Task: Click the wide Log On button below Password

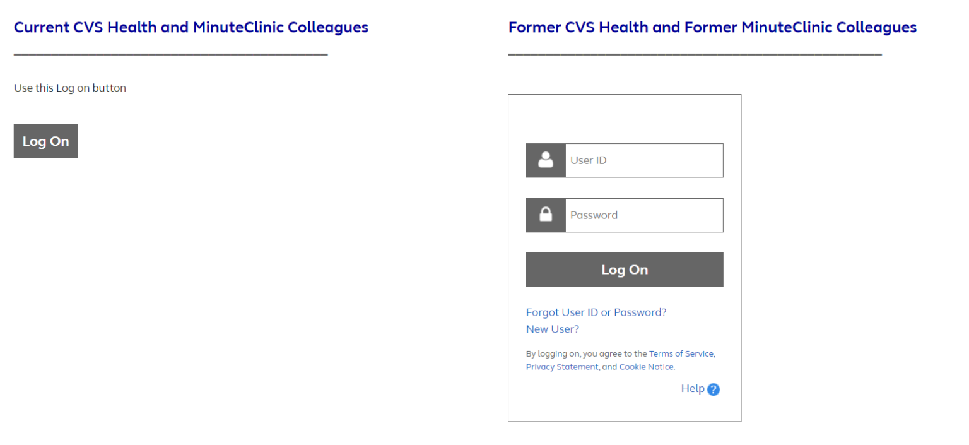Action: pyautogui.click(x=625, y=270)
